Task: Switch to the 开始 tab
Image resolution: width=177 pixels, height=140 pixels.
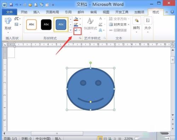Action: 24,12
